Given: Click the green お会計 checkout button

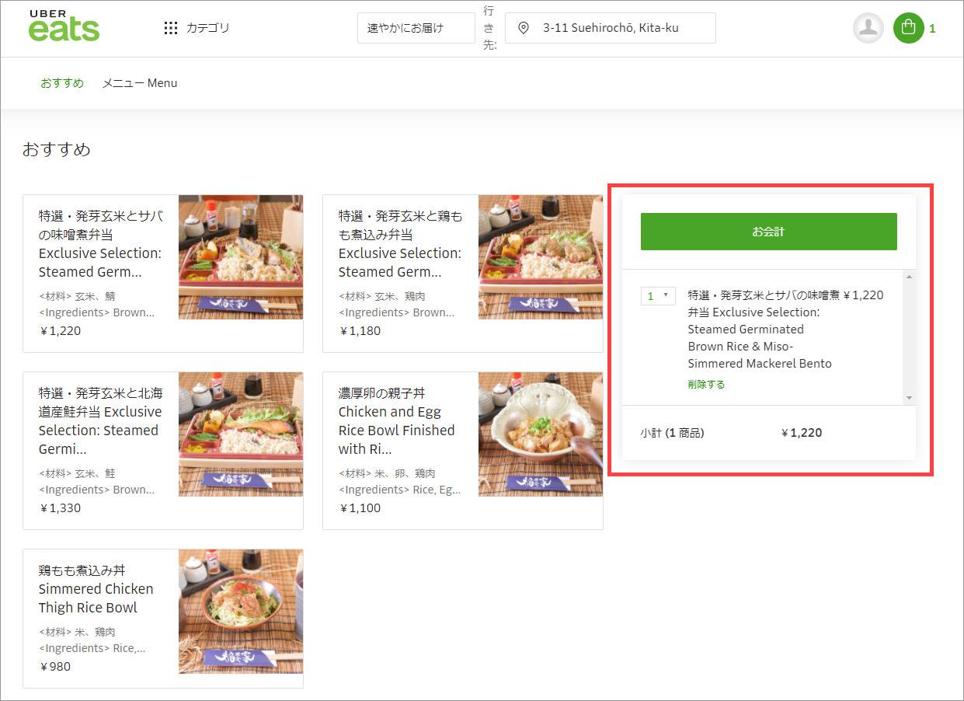Looking at the screenshot, I should pos(769,232).
